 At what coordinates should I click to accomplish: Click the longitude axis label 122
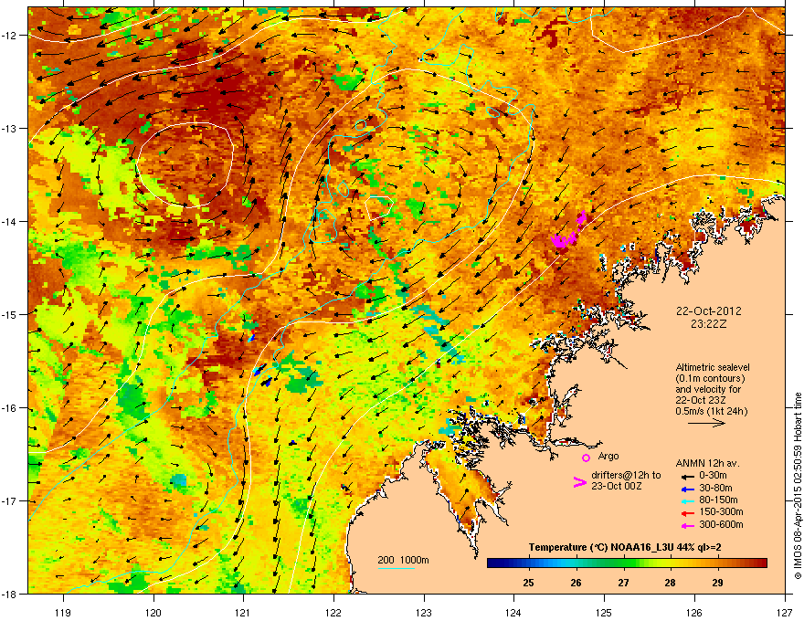pos(333,612)
